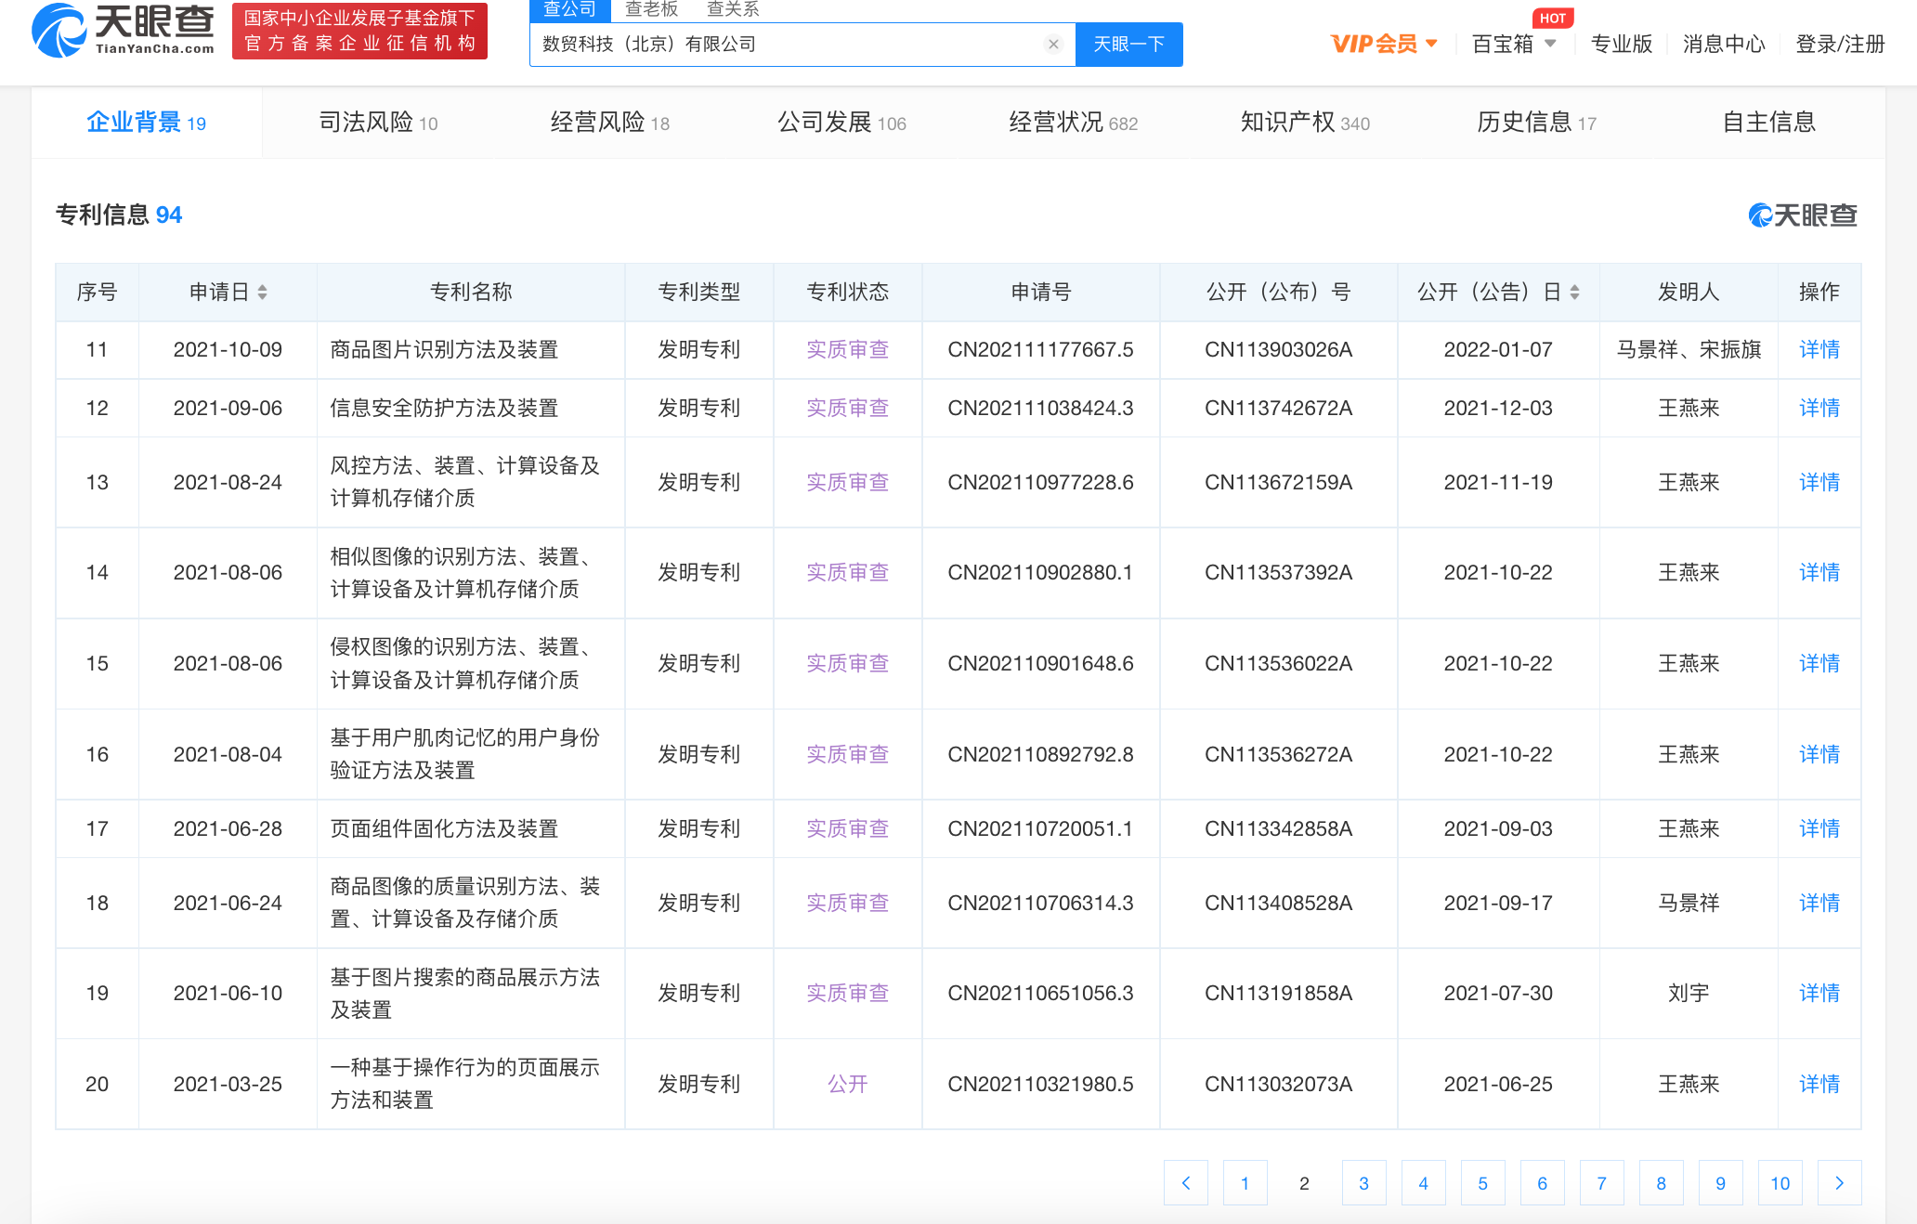Open 详情 for patent row 20
1917x1224 pixels.
tap(1819, 1084)
